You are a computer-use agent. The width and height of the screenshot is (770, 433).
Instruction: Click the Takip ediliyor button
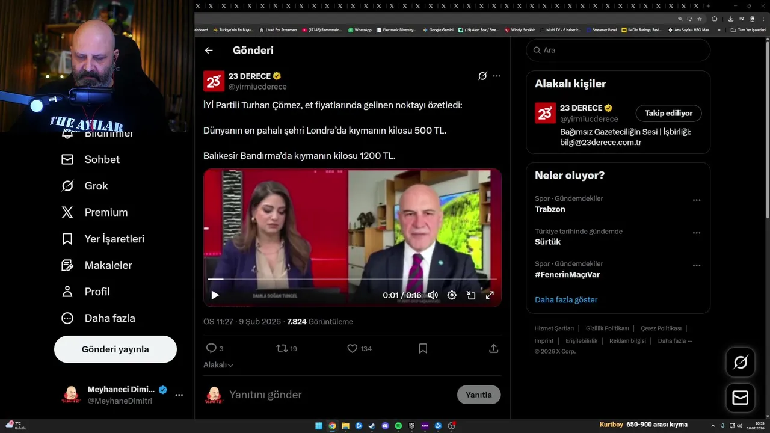point(668,113)
